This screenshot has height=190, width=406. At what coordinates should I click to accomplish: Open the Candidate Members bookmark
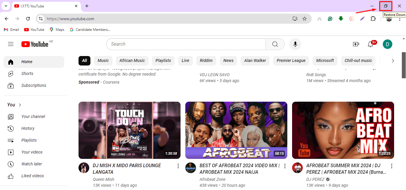point(90,30)
